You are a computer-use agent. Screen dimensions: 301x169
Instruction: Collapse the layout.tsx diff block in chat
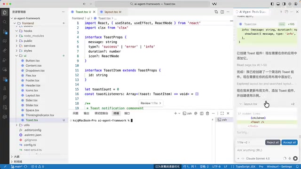240,104
